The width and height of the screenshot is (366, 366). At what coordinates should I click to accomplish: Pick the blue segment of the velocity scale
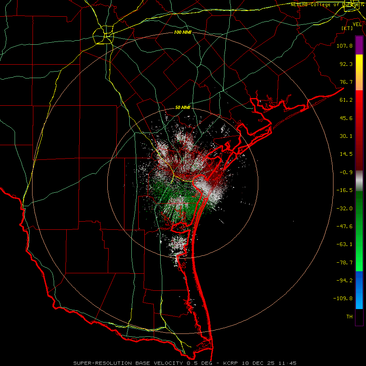click(x=359, y=290)
